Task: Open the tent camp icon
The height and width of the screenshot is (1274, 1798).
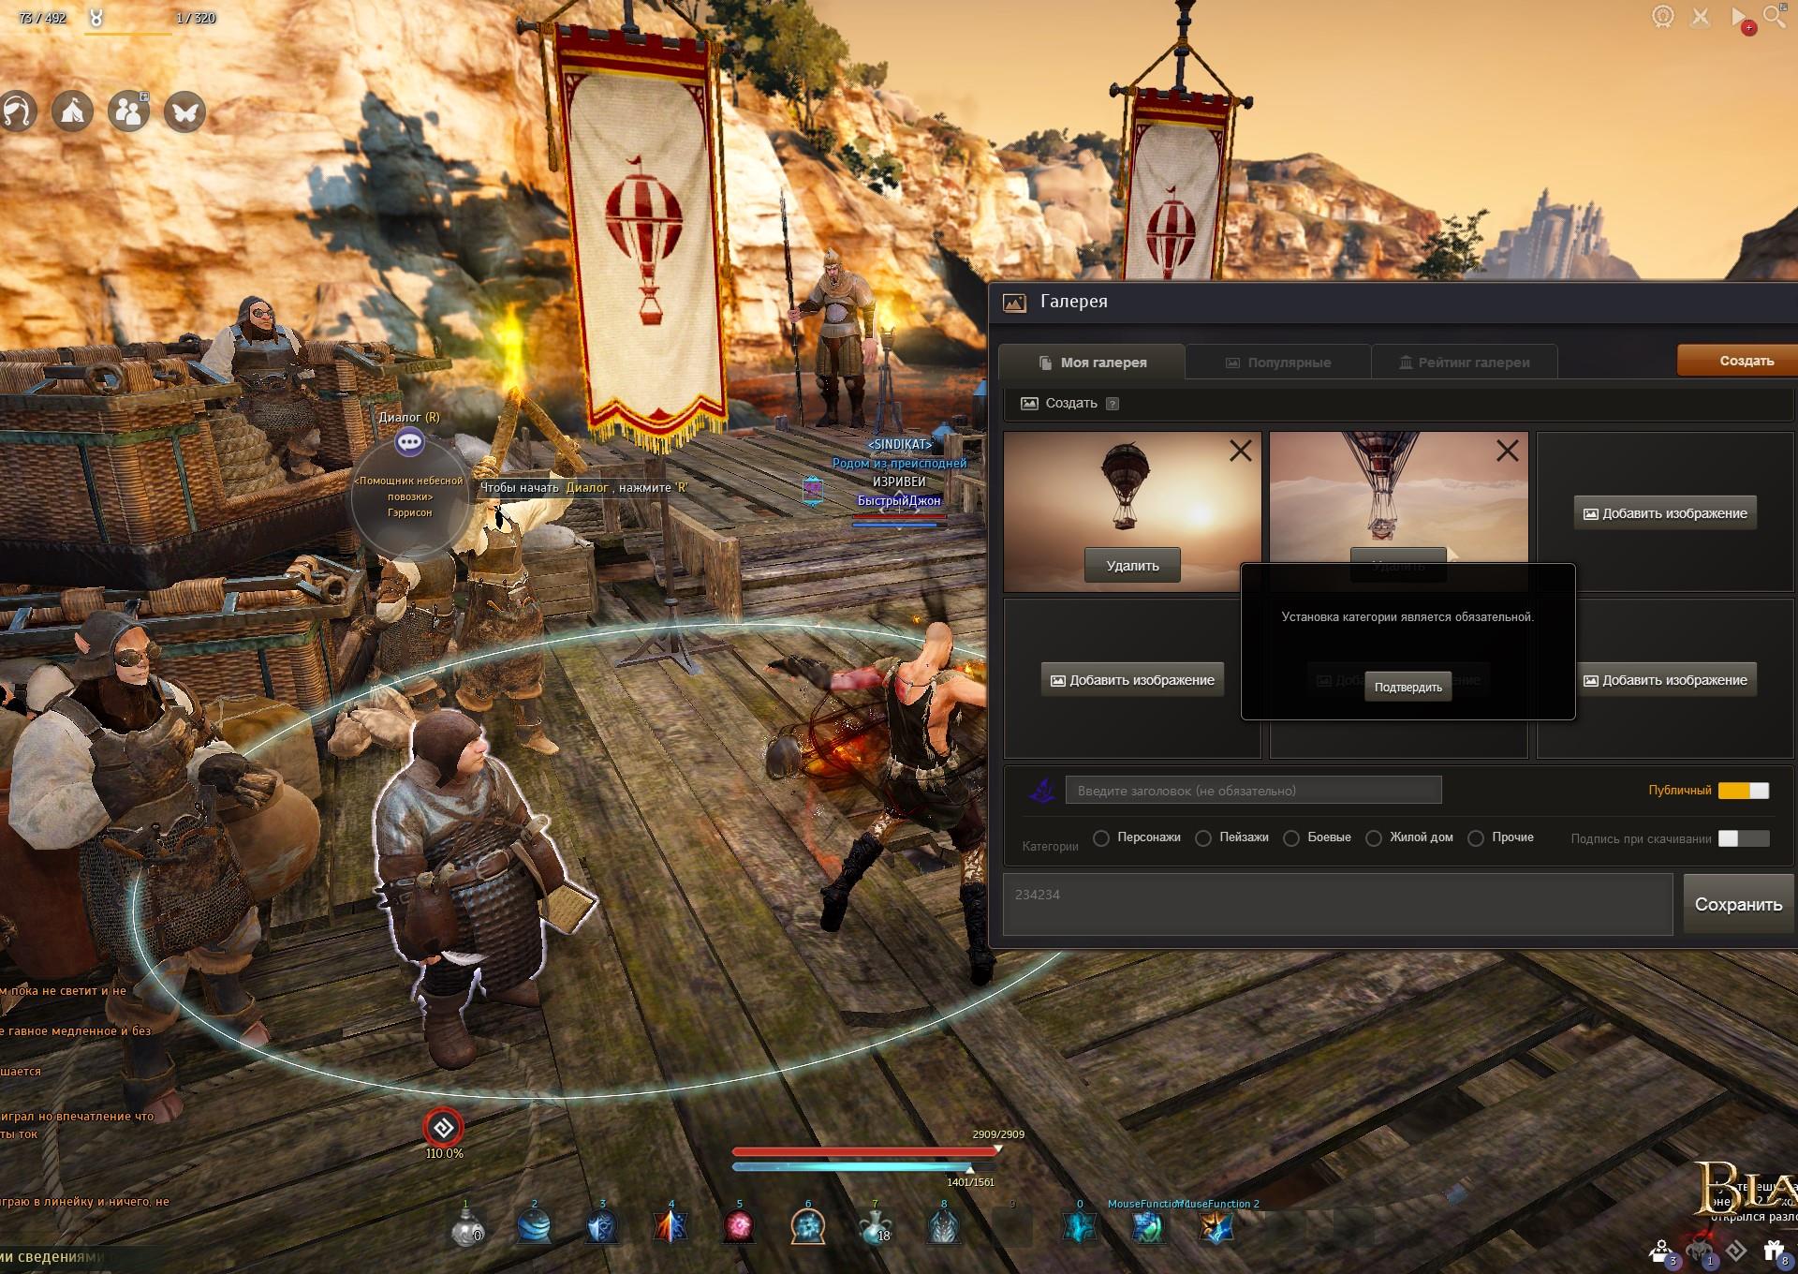Action: coord(72,111)
